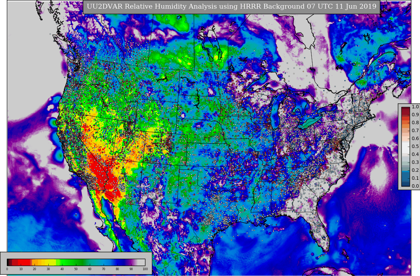Pick the red segment of humidity colorbar
Screen dimensions: 420x276
coord(23,262)
